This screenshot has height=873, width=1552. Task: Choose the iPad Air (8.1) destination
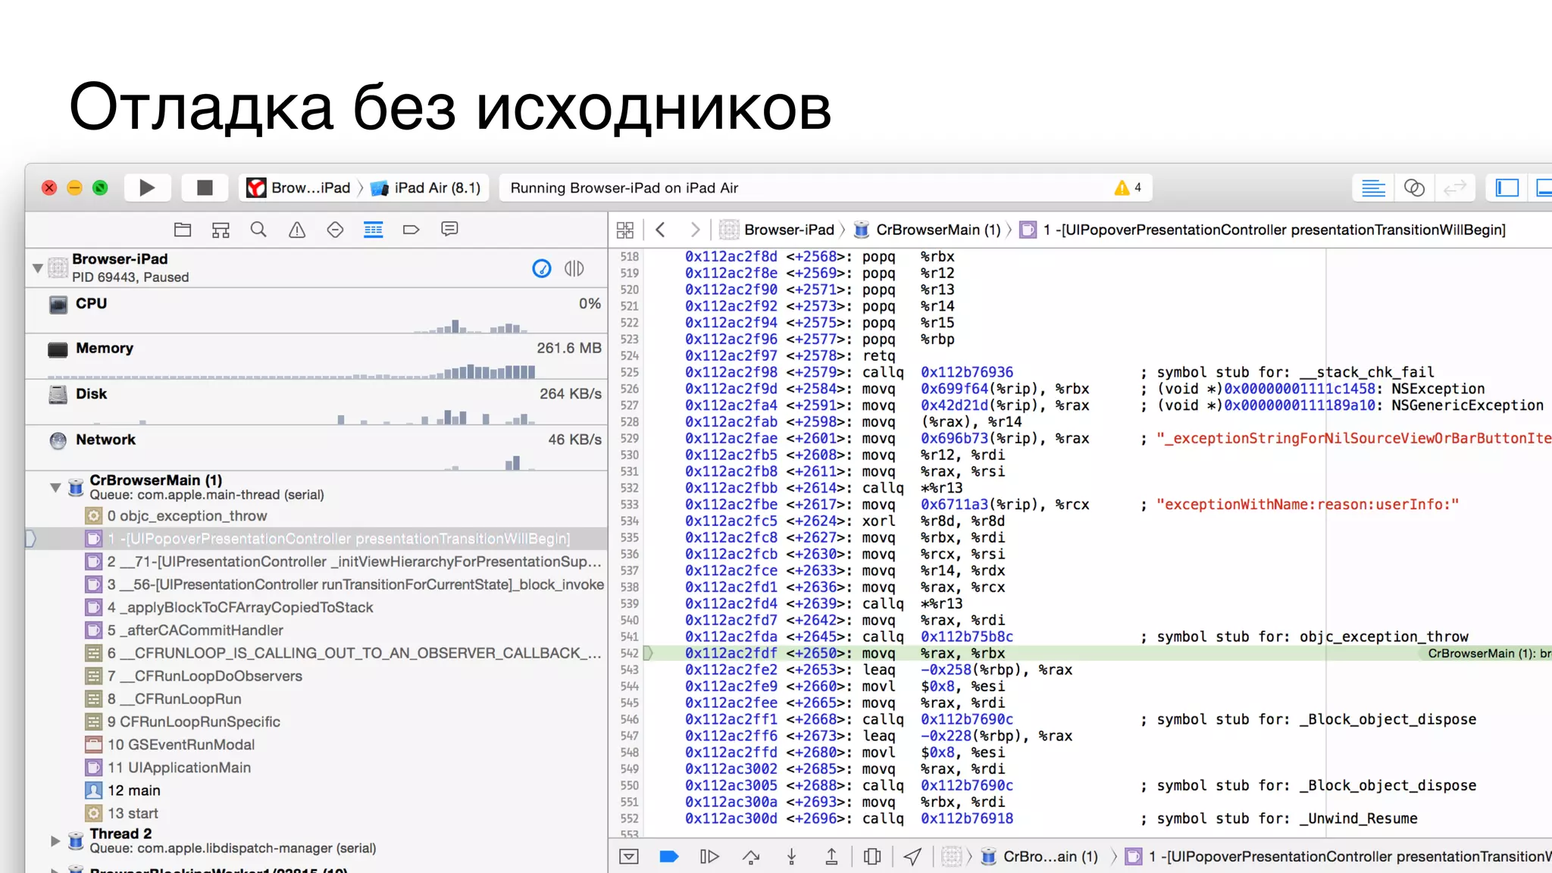pos(426,187)
